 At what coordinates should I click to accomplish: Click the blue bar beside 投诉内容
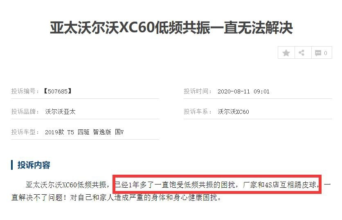[12, 165]
